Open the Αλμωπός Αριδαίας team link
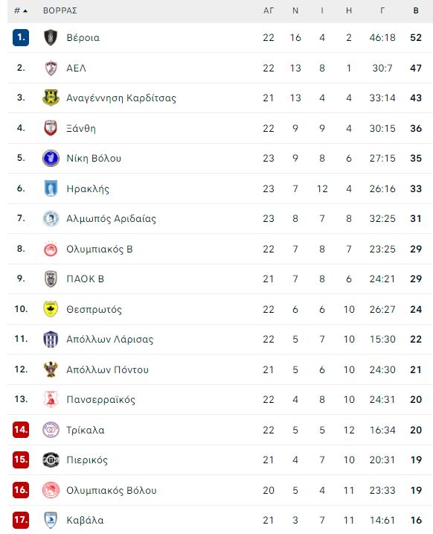 pos(112,219)
